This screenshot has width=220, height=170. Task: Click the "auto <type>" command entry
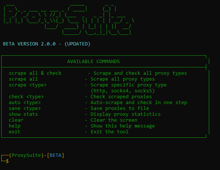25,103
